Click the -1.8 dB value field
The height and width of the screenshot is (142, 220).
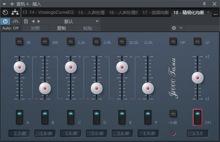45,133
